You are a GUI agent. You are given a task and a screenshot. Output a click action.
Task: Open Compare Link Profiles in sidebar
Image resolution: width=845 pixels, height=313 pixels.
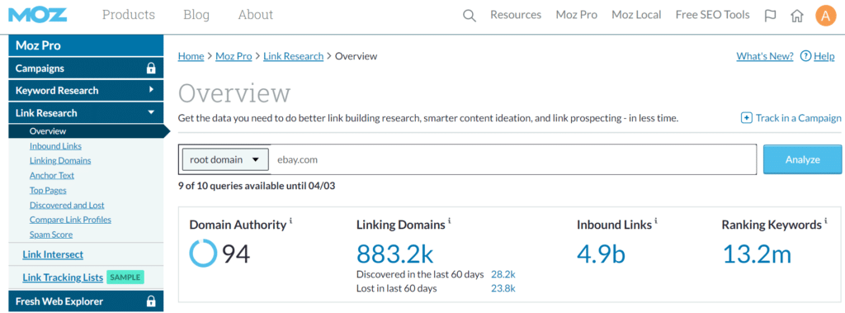coord(71,220)
